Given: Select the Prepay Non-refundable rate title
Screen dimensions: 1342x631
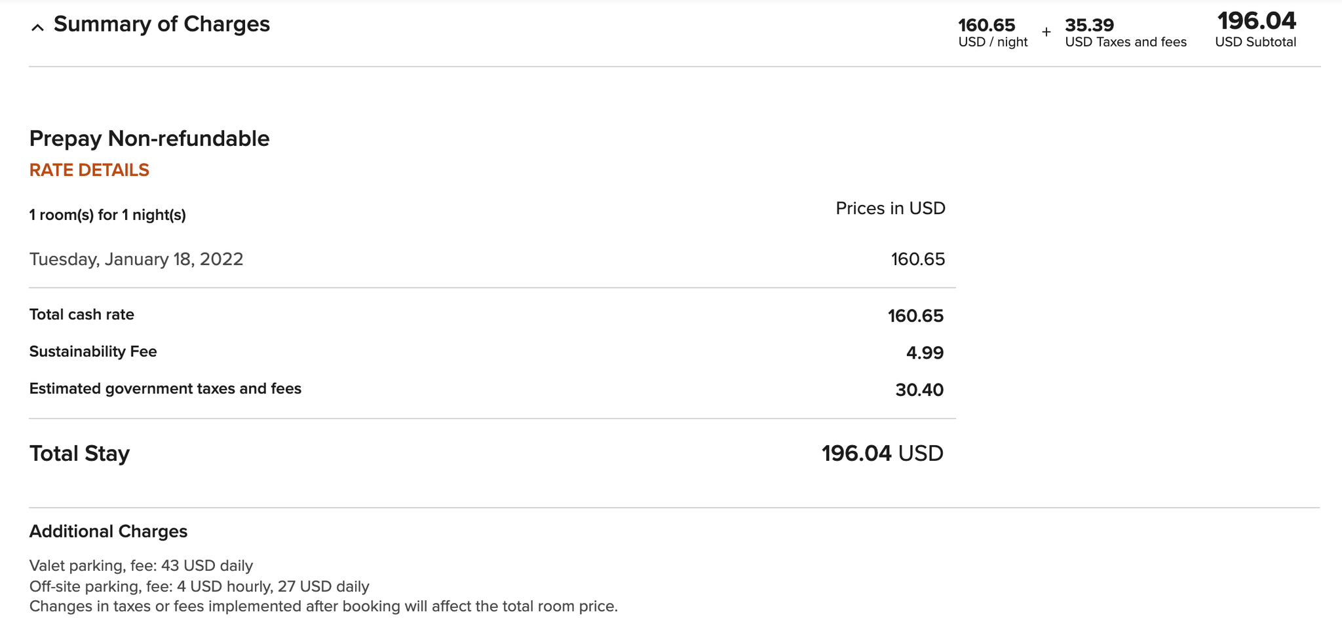Looking at the screenshot, I should 149,139.
